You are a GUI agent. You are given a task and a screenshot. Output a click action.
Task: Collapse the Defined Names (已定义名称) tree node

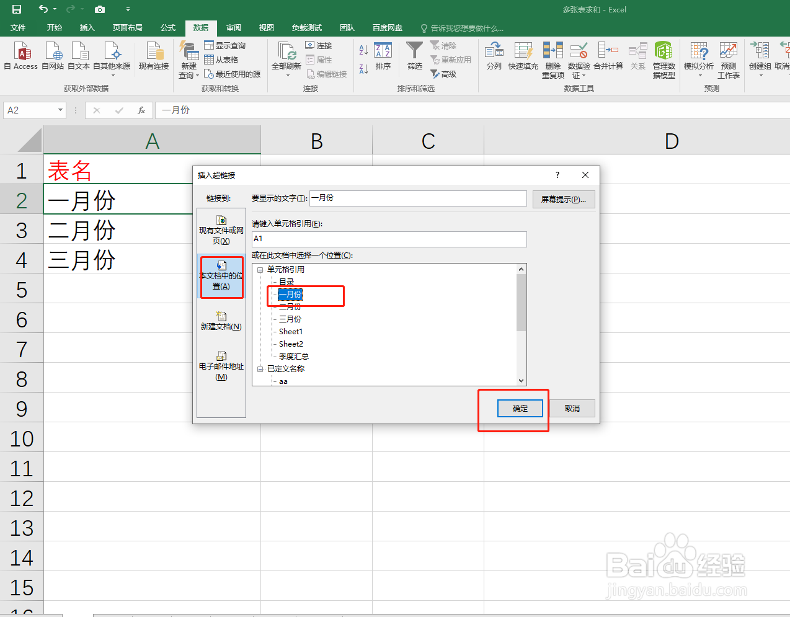pyautogui.click(x=260, y=369)
